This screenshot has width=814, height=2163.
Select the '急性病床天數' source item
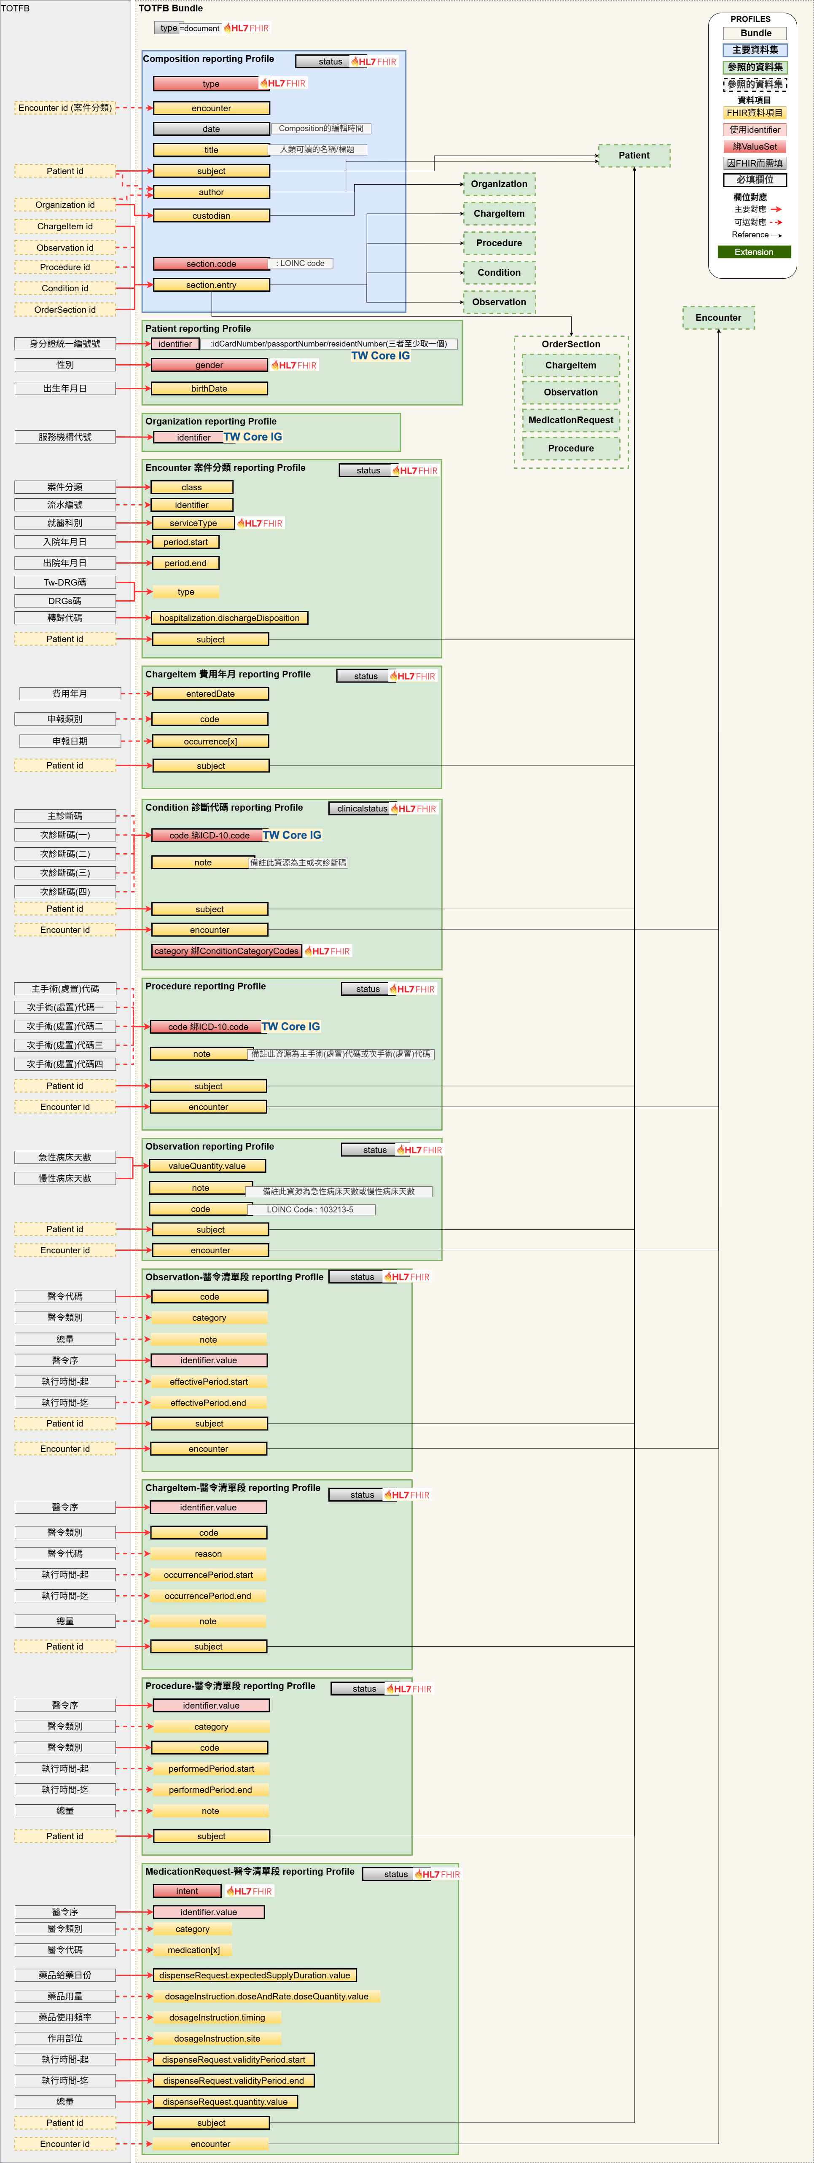point(64,1157)
